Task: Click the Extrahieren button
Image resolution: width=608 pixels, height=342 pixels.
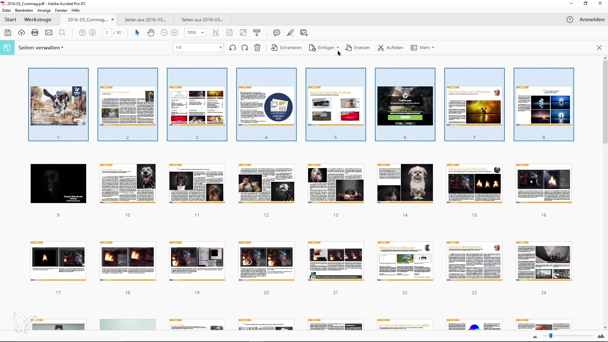Action: 286,47
